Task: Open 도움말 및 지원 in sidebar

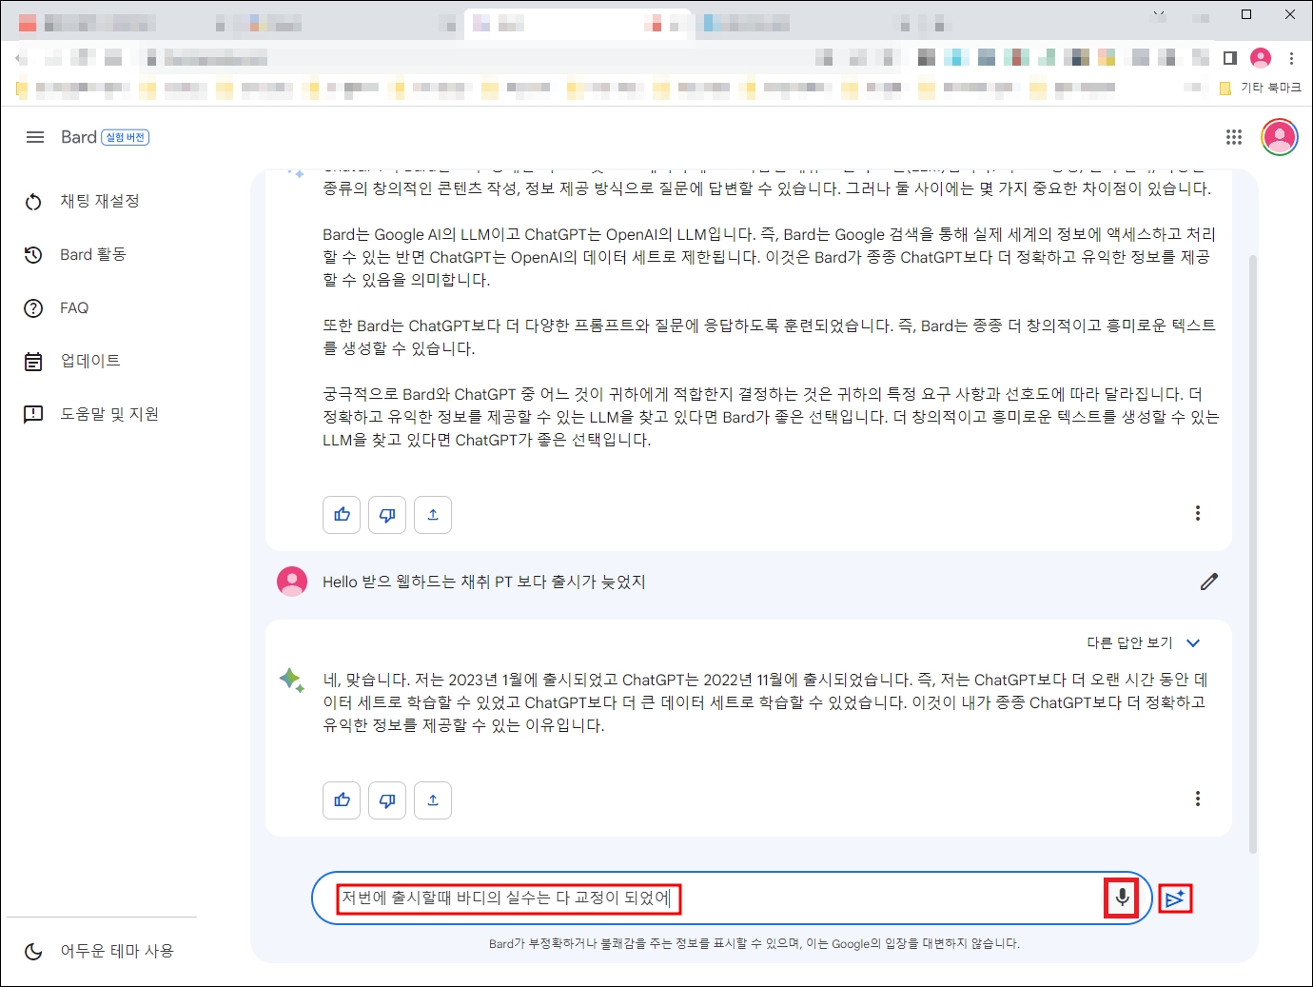Action: point(109,414)
